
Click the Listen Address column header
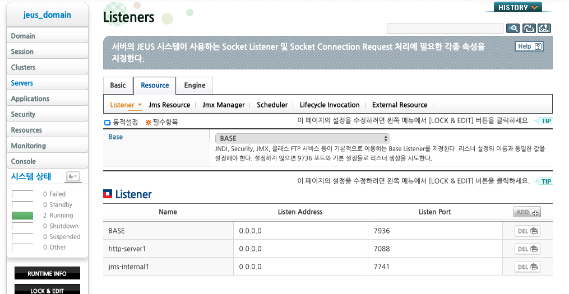300,212
